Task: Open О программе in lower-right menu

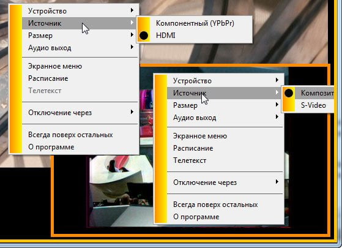Action: coord(225,217)
